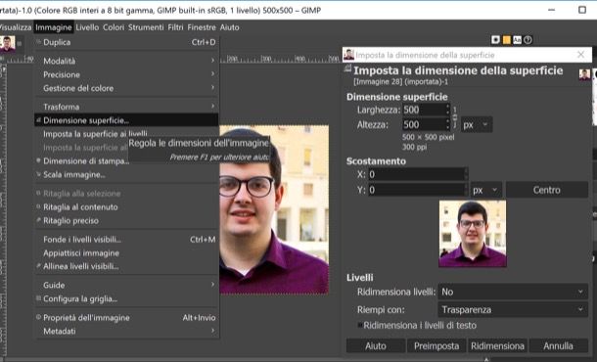Toggle Ridimensiona i livelli di testo checkbox
Viewport: 597px width, 362px height.
tap(360, 325)
